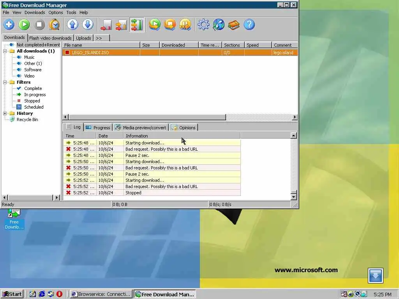This screenshot has height=299, width=399.
Task: Switch to the Flash video downloads tab
Action: (50, 38)
